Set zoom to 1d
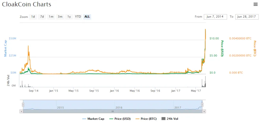The width and height of the screenshot is (260, 122). 33,17
